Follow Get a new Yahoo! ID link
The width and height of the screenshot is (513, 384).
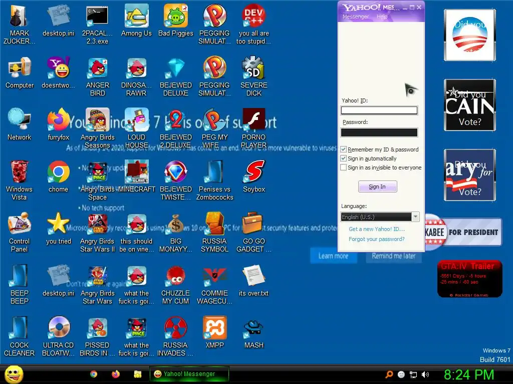coord(377,229)
